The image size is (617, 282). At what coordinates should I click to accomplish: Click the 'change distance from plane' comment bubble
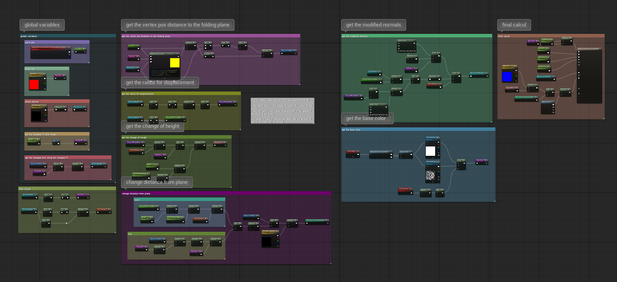(x=156, y=182)
